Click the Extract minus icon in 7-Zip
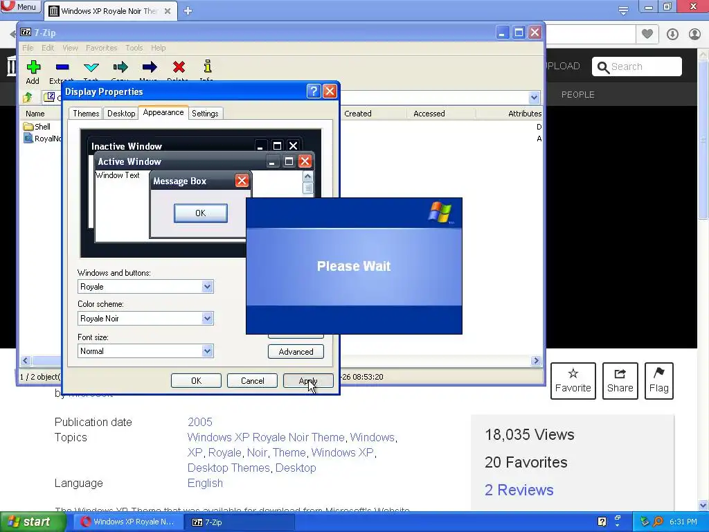Image resolution: width=709 pixels, height=532 pixels. coord(62,67)
